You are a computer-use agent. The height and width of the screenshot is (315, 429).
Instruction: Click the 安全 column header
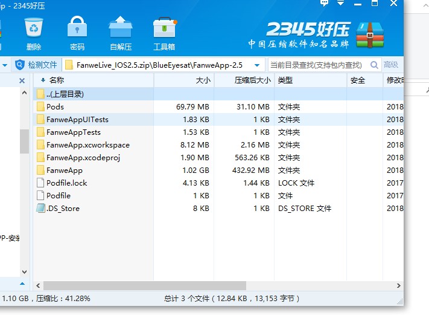364,80
